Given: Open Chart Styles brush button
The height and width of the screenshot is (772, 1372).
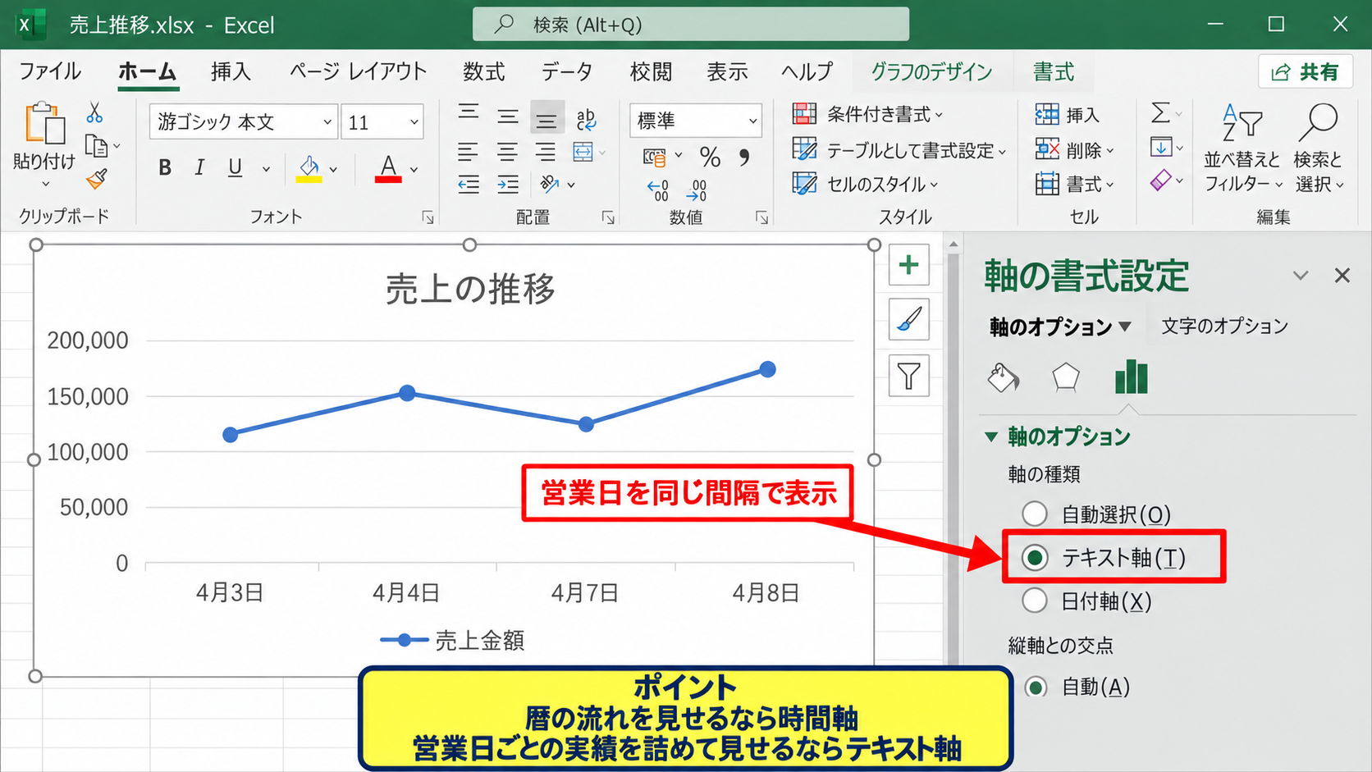Looking at the screenshot, I should pos(908,319).
